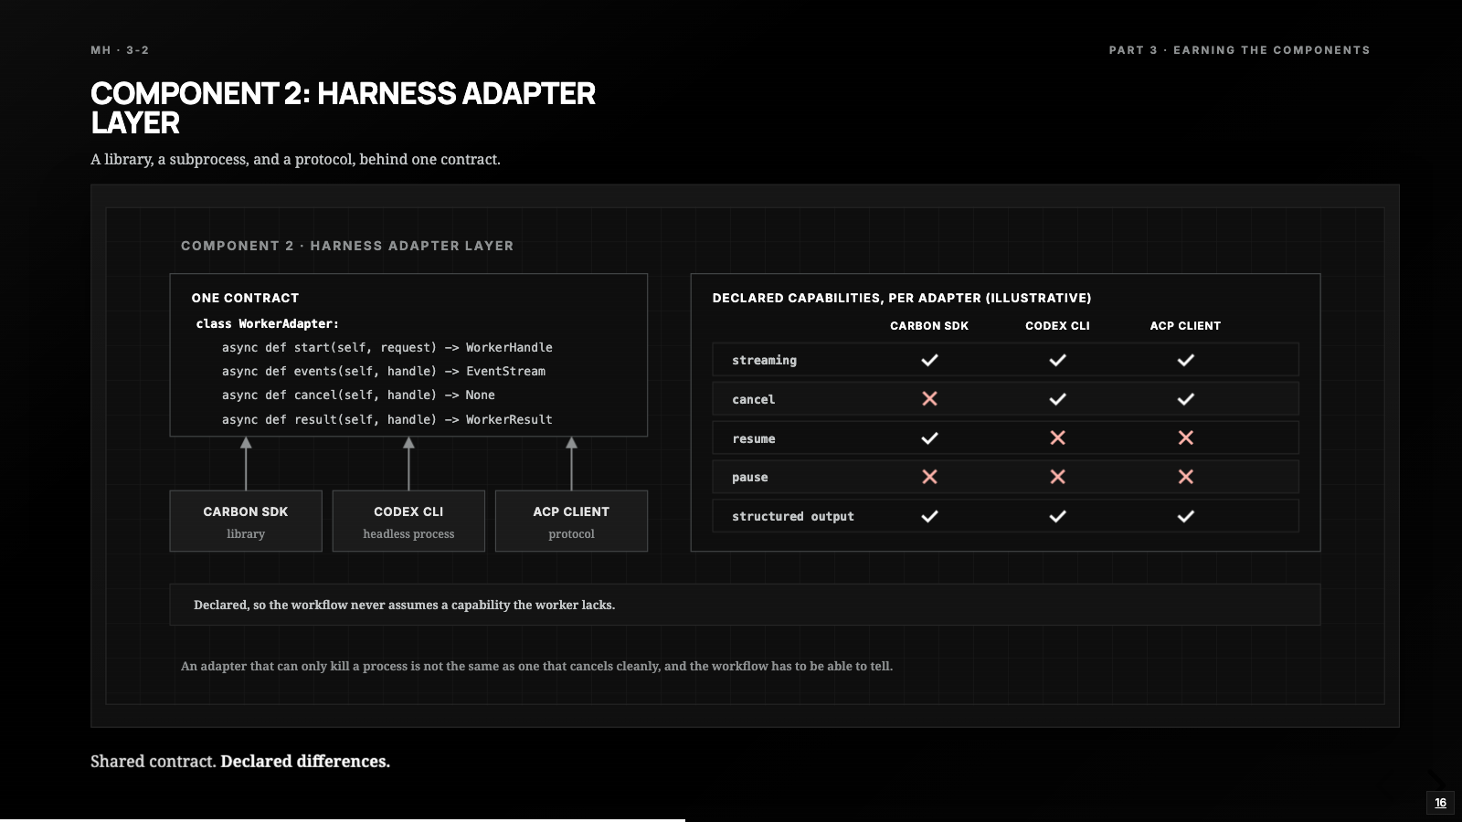Image resolution: width=1462 pixels, height=822 pixels.
Task: Click the pause cross under CARBON SDK
Action: point(929,477)
